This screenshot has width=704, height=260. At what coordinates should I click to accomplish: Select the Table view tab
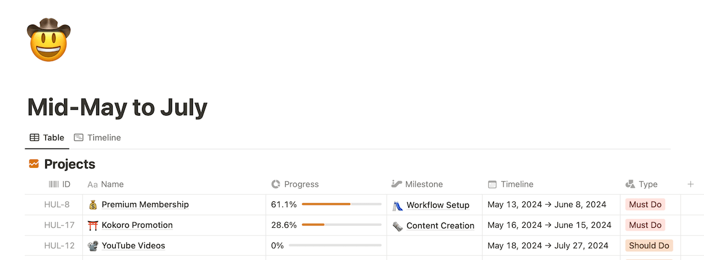47,137
